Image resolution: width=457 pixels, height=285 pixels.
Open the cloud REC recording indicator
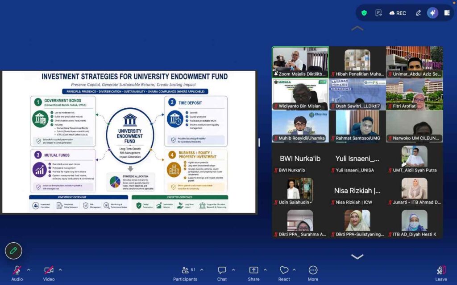pos(398,13)
